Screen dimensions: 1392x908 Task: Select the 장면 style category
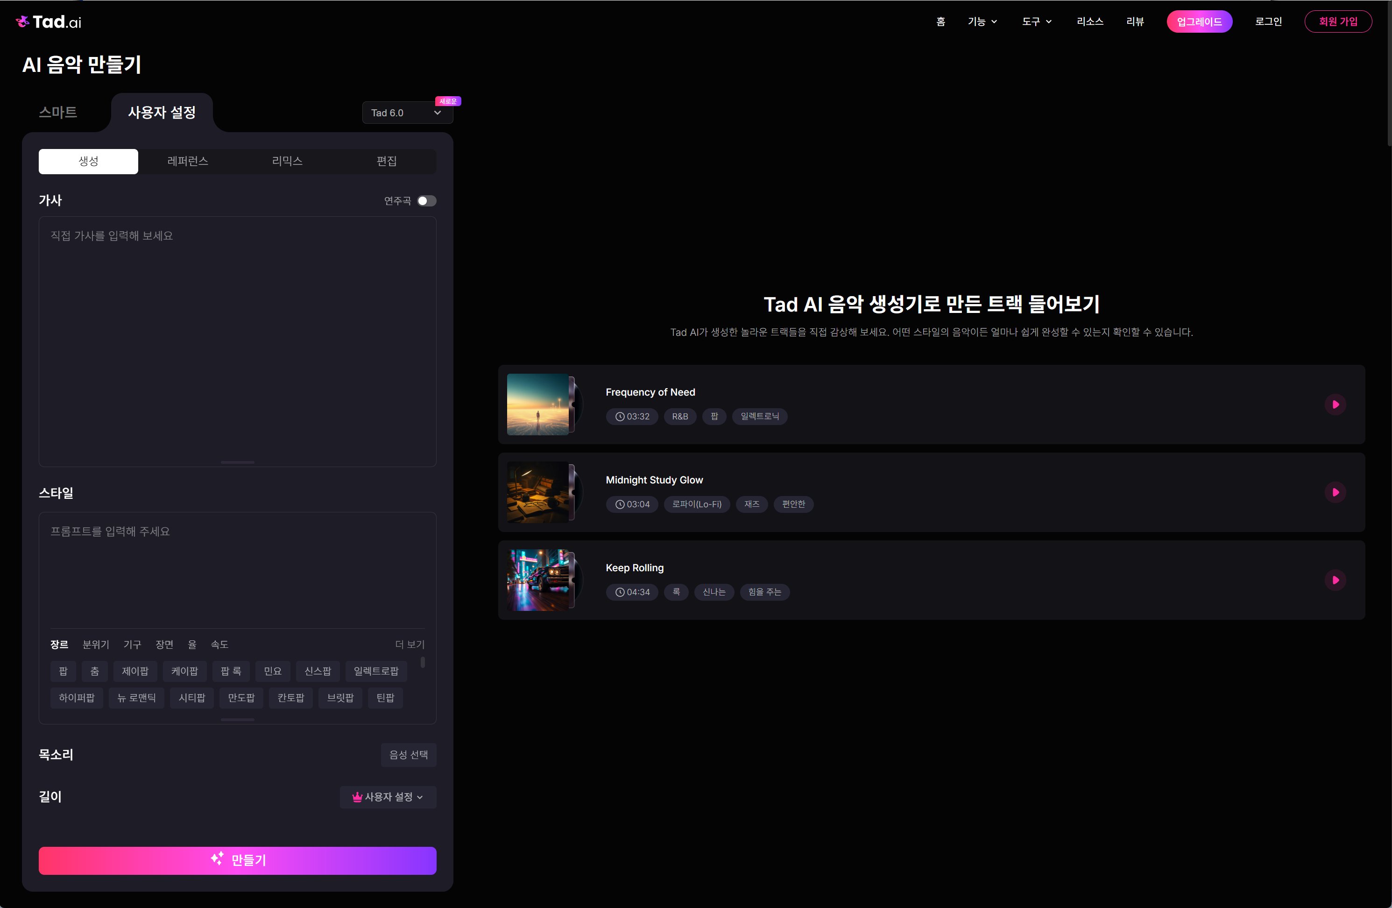[x=164, y=644]
